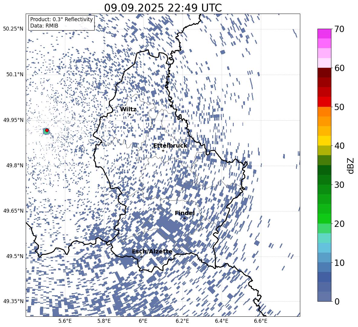Click the 49.65°N latitude tick label
Image resolution: width=358 pixels, height=327 pixels.
[x=13, y=211]
